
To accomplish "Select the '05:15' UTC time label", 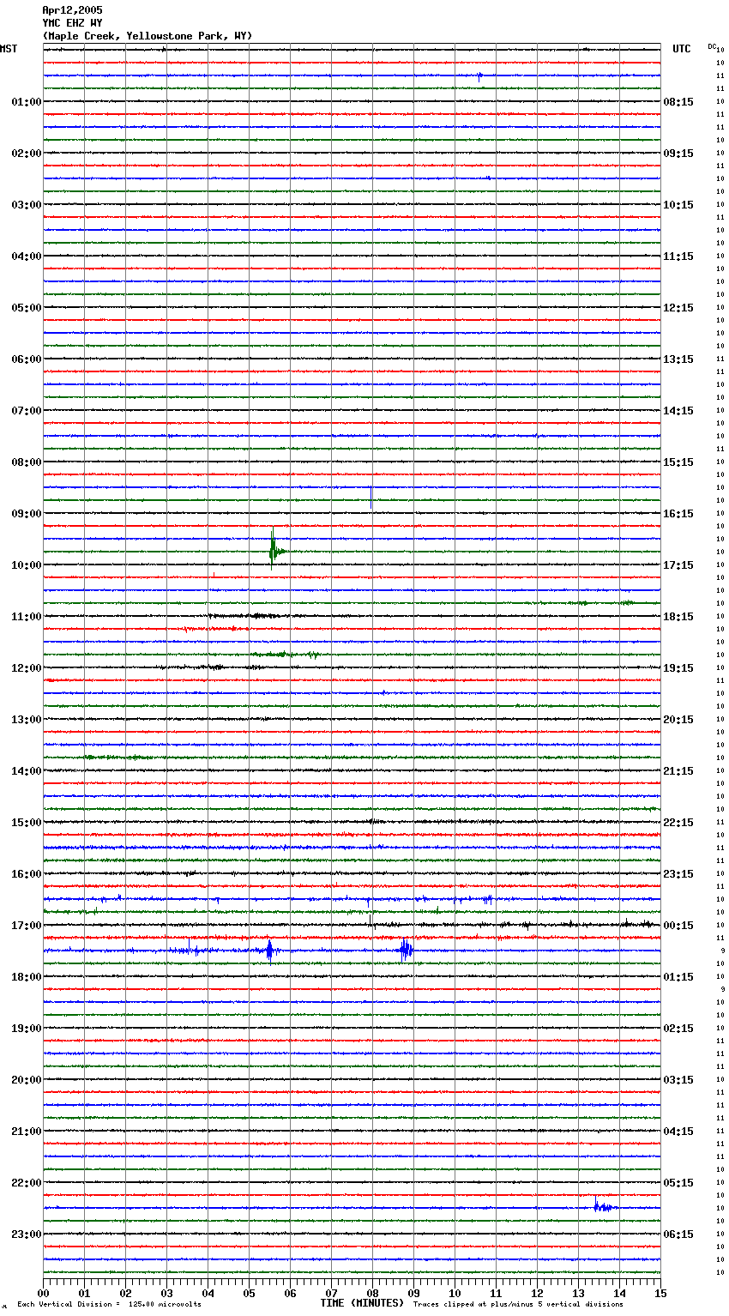I will click(678, 1183).
